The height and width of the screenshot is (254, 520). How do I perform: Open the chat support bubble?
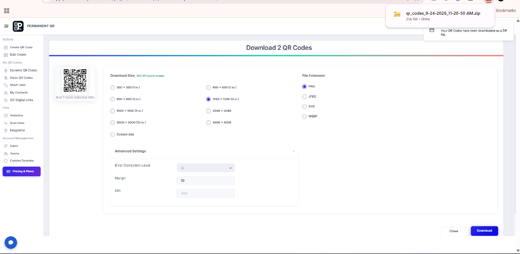[x=11, y=243]
